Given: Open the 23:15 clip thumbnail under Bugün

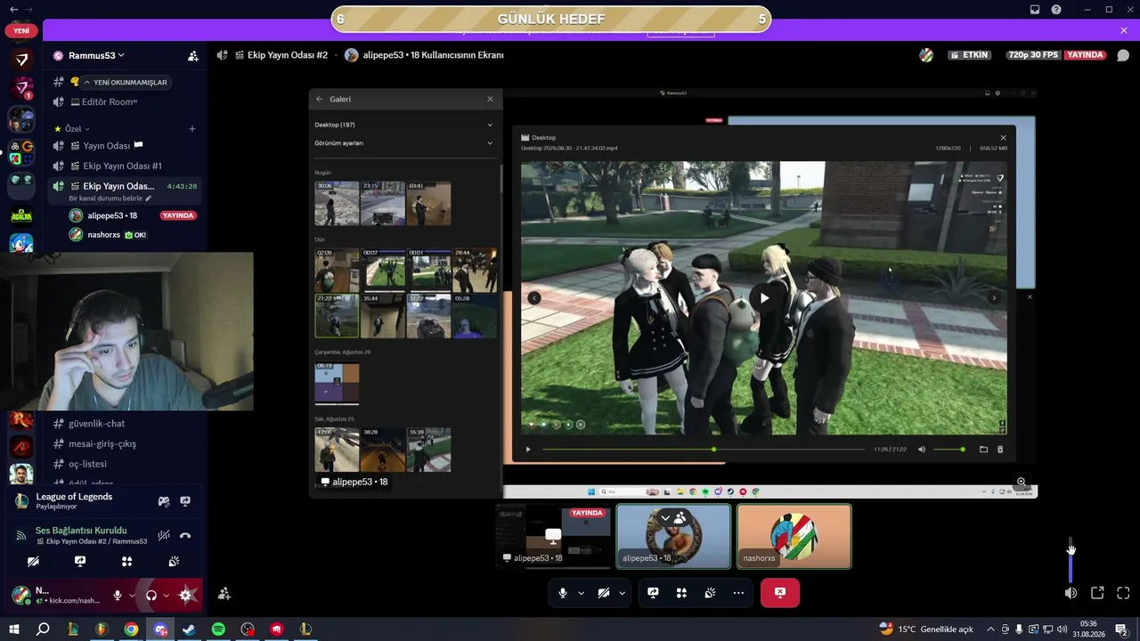Looking at the screenshot, I should click(x=383, y=204).
